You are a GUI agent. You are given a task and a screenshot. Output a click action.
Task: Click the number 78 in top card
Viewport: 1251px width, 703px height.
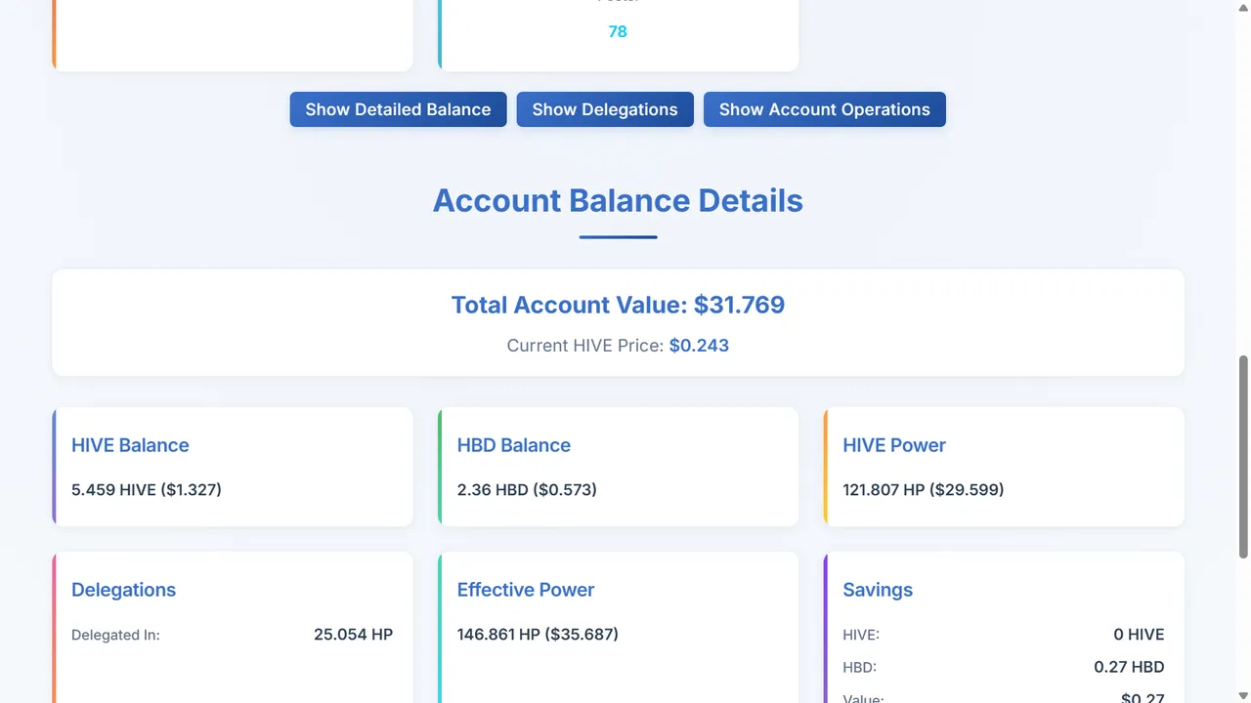[618, 31]
